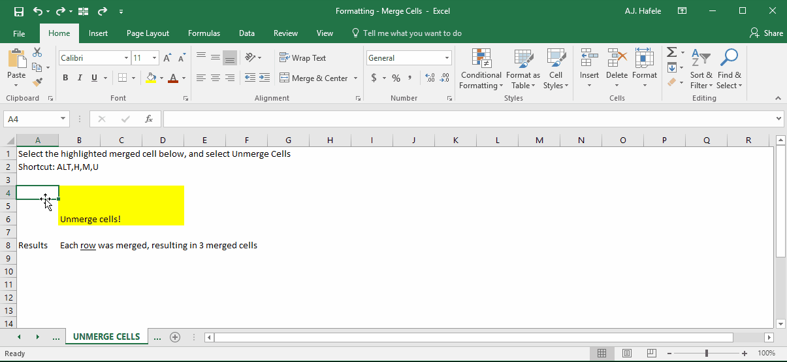Apply the yellow Fill Color swatch
The image size is (787, 362).
[x=151, y=78]
